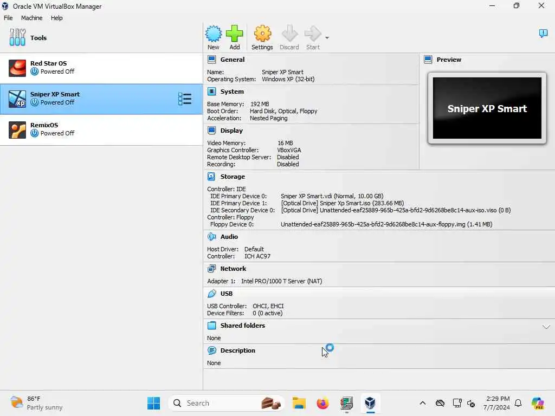Click the Unattended aux-iso.viso optical drive entry
This screenshot has width=555, height=416.
[x=396, y=210]
